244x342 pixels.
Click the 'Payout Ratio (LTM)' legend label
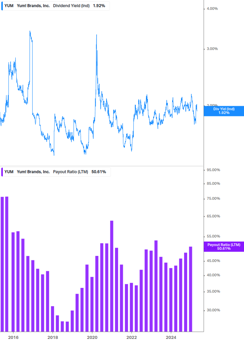pos(70,172)
